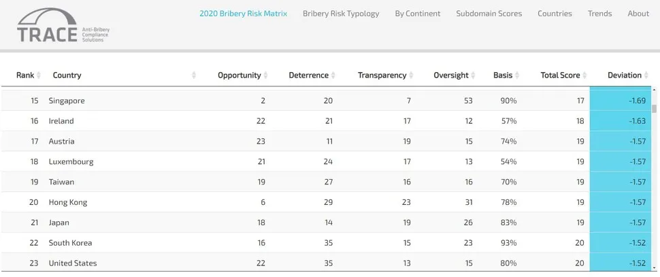
Task: View Subdomain Scores section
Action: click(x=489, y=14)
